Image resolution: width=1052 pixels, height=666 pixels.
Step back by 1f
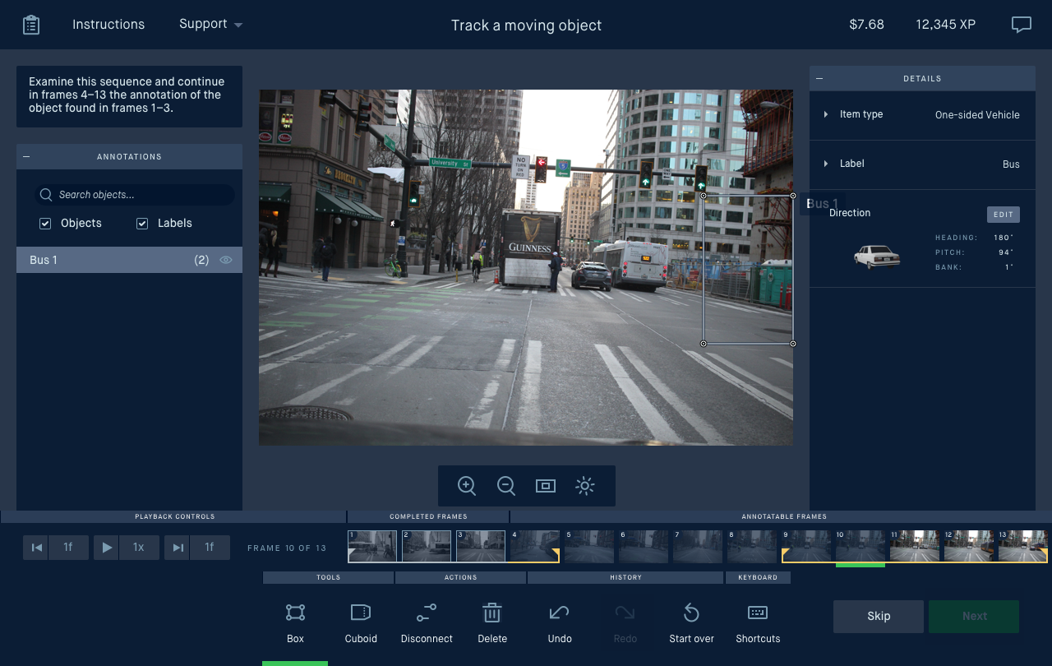click(x=68, y=548)
